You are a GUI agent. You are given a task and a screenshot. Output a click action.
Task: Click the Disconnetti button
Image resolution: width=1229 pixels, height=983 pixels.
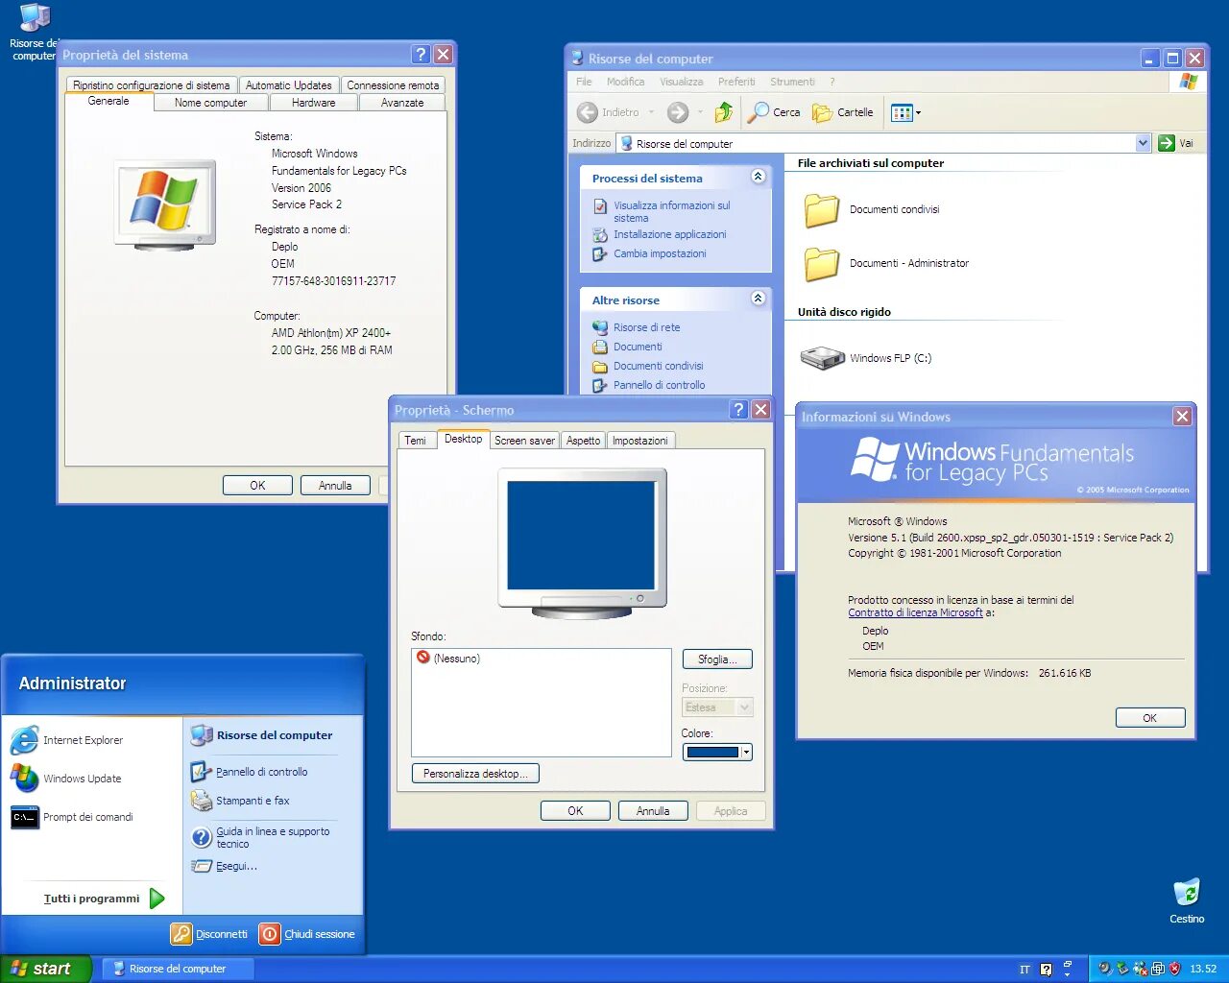point(209,934)
